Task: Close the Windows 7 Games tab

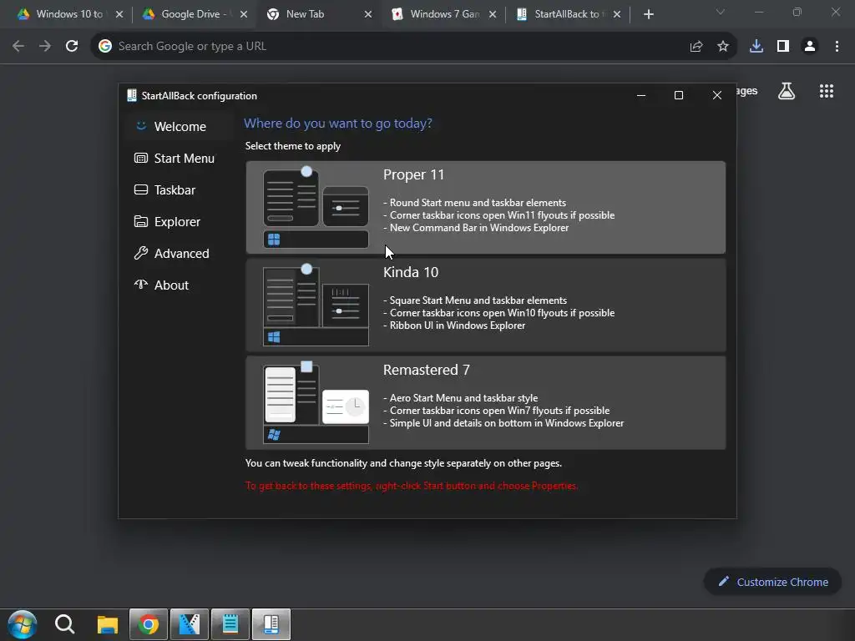Action: click(493, 14)
